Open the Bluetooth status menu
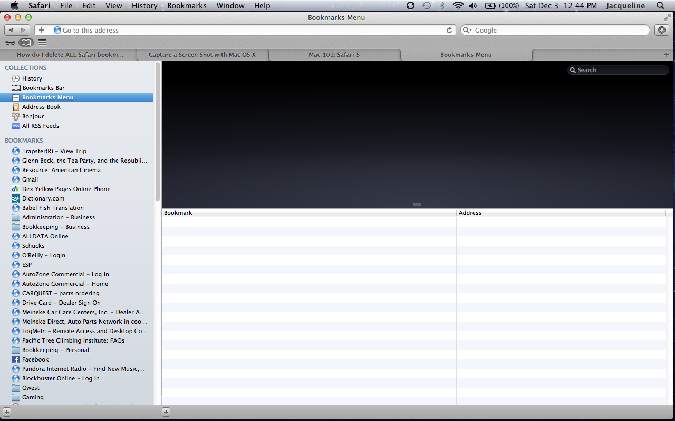Screen dimensions: 675x421 coord(442,6)
